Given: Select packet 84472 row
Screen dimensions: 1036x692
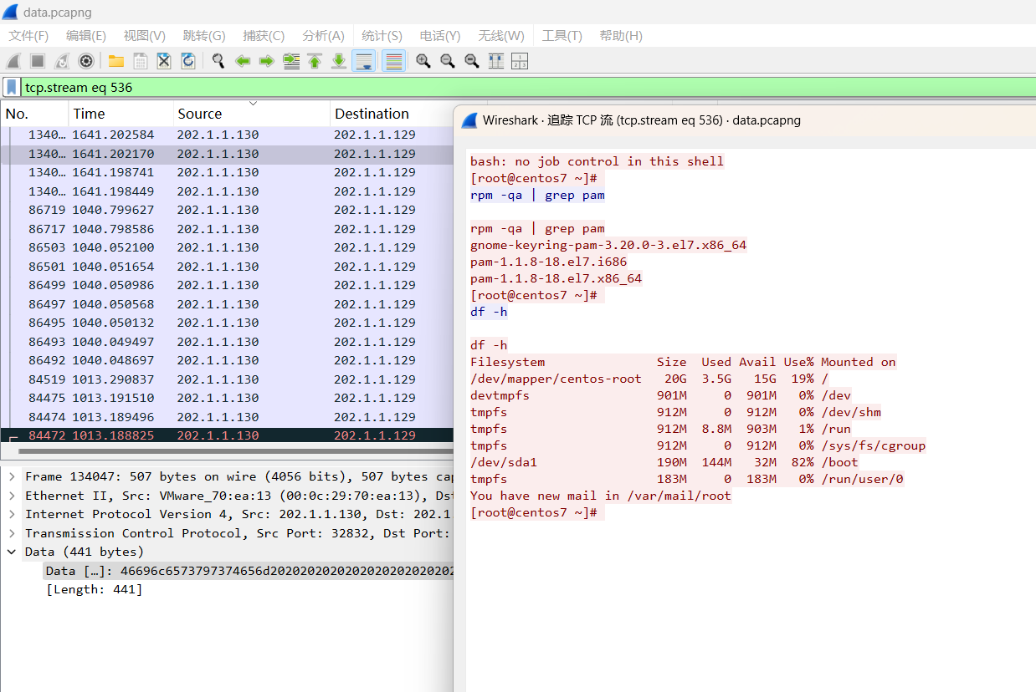Looking at the screenshot, I should pos(227,435).
